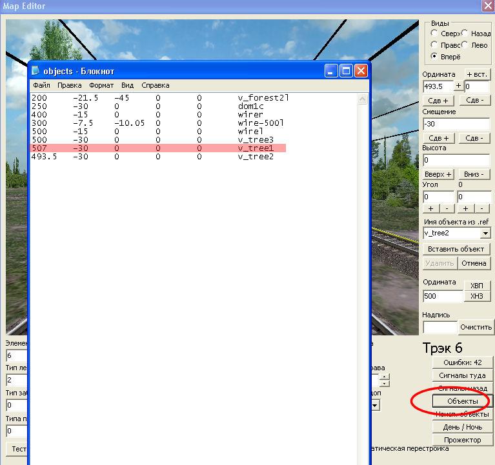Screen dimensions: 495x465
Task: Click the Вверх + height button
Action: pyautogui.click(x=439, y=174)
